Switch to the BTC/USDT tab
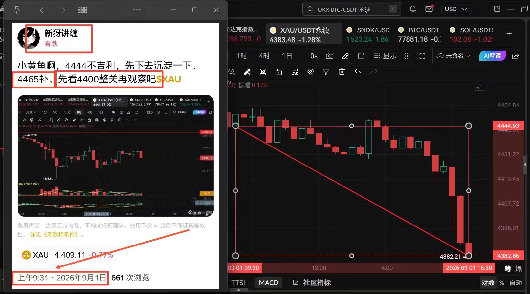 [x=419, y=34]
